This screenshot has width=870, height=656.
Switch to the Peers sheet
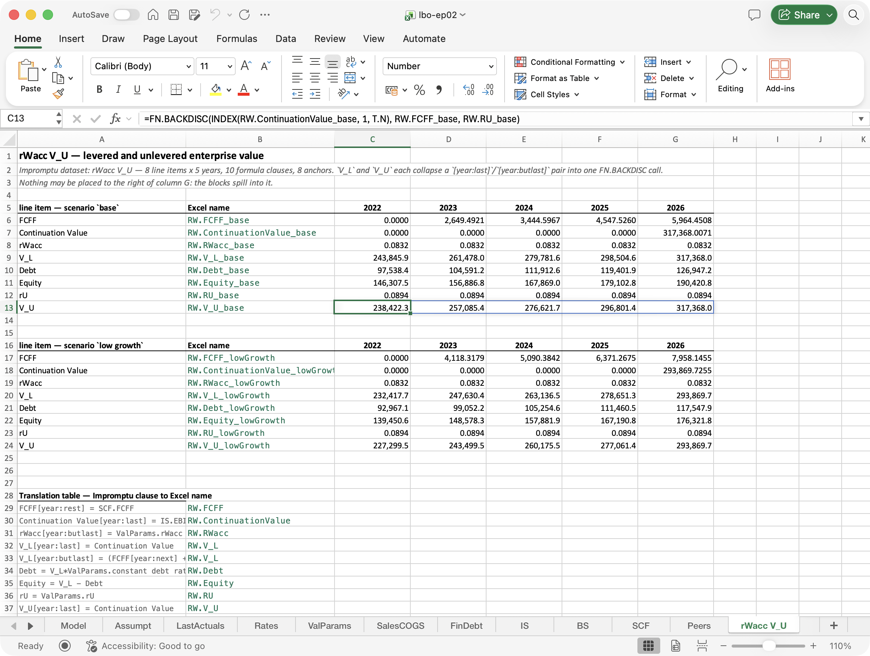pyautogui.click(x=699, y=625)
